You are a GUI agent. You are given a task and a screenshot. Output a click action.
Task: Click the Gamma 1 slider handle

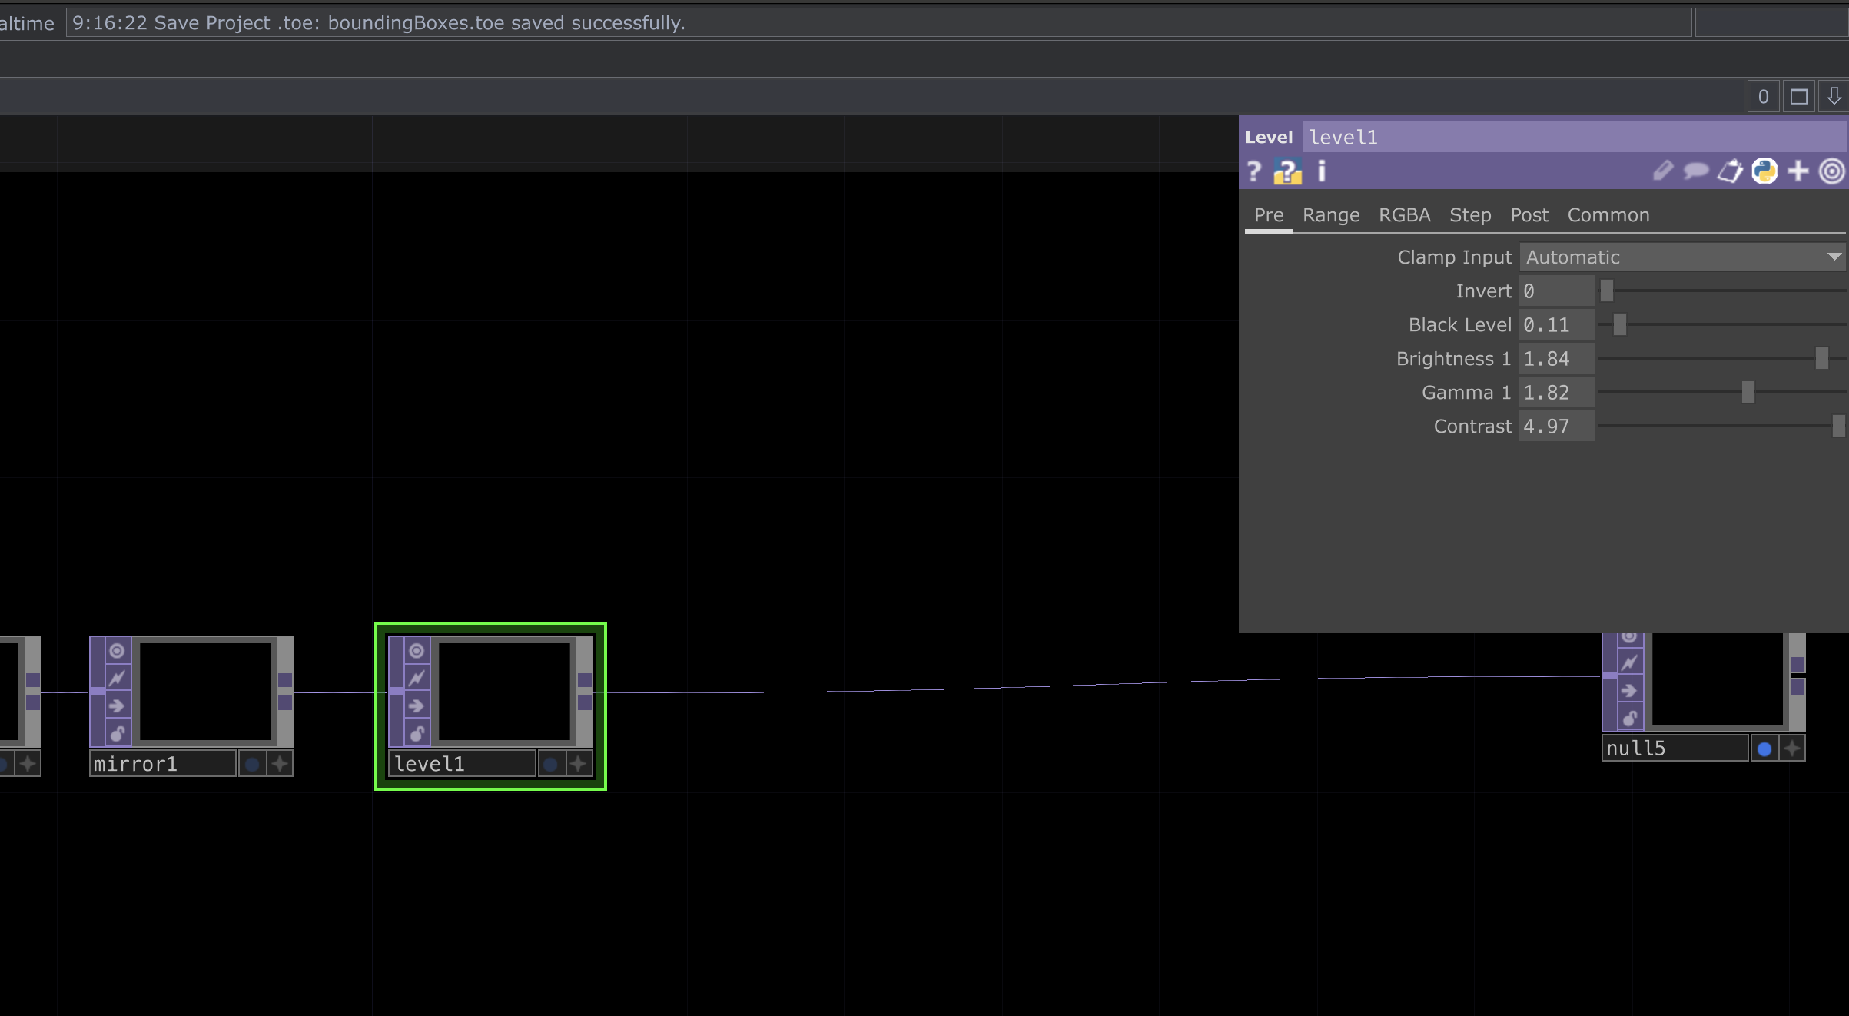click(x=1748, y=393)
